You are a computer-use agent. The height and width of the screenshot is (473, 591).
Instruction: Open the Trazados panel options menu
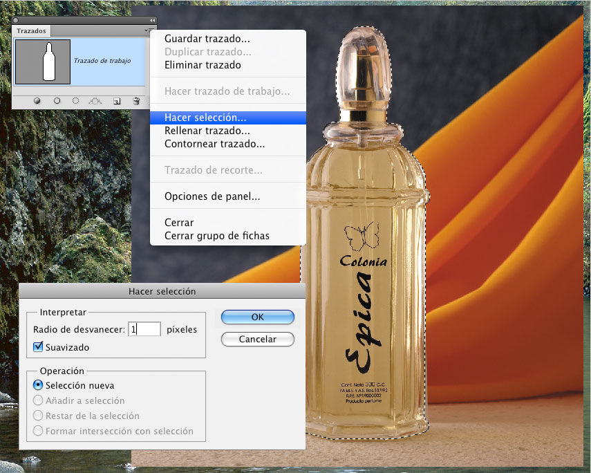coord(149,30)
